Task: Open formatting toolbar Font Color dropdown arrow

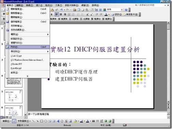Action: (109, 15)
